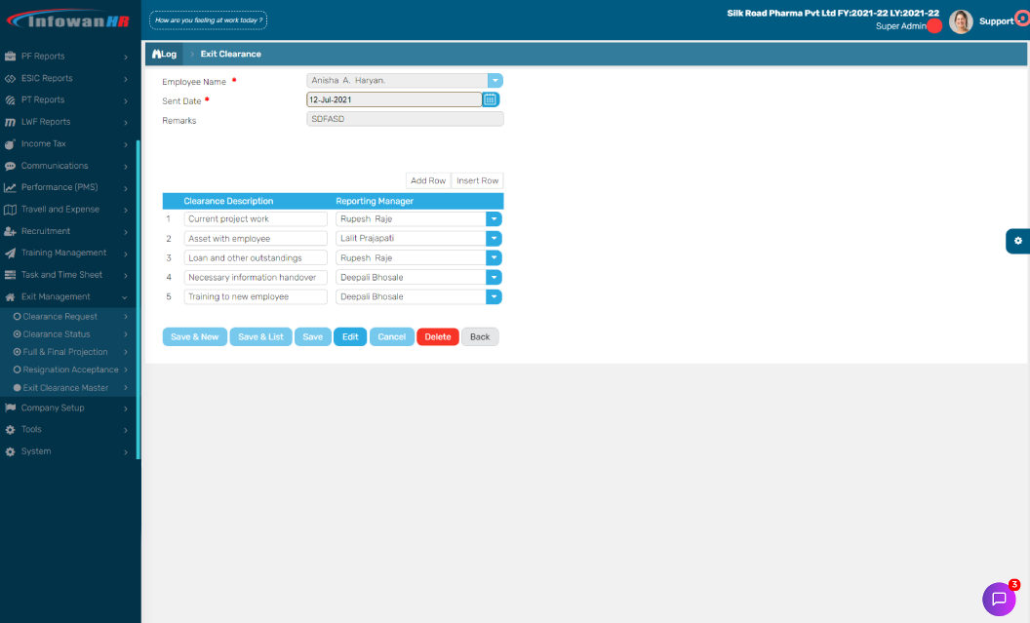Click the Add Row button
The width and height of the screenshot is (1030, 623).
coord(428,180)
